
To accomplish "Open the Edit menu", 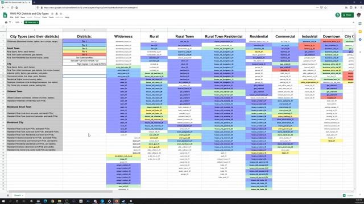I will (16, 18).
